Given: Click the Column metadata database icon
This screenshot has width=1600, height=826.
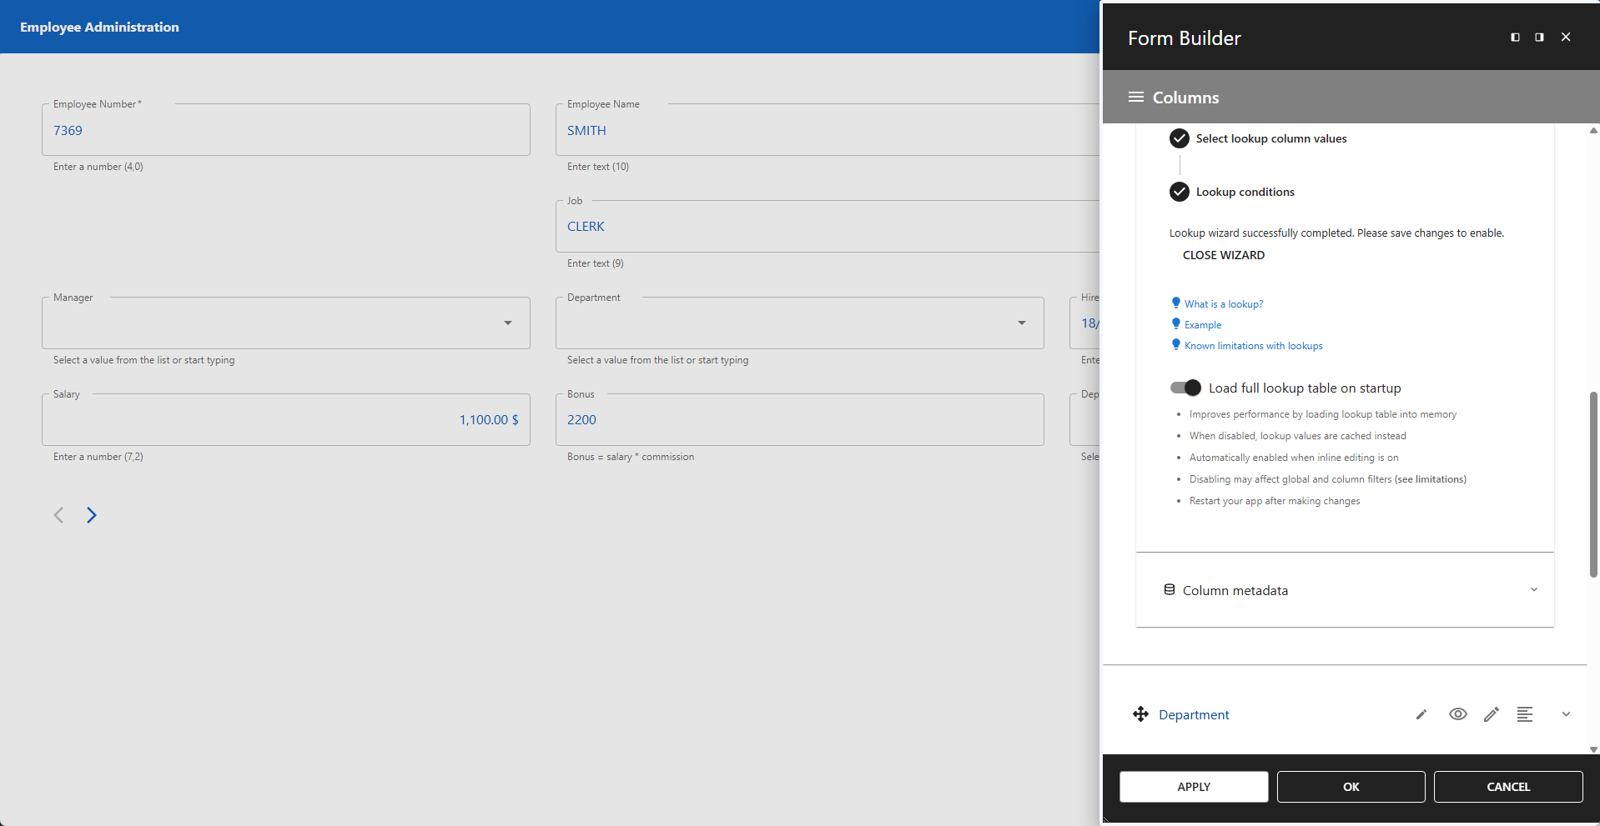Looking at the screenshot, I should [x=1170, y=589].
